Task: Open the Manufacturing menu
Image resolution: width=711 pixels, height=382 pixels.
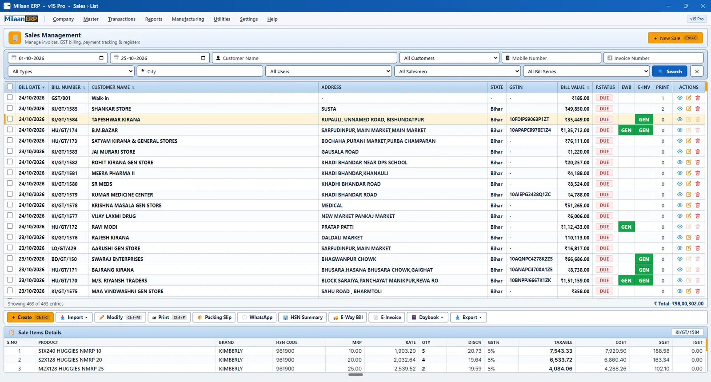Action: 188,19
